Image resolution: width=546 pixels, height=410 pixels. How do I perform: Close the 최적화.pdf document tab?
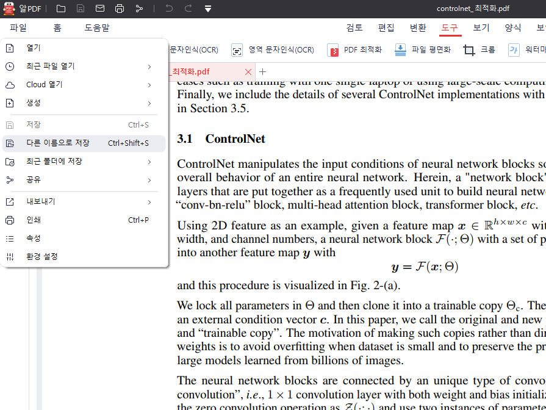(248, 72)
